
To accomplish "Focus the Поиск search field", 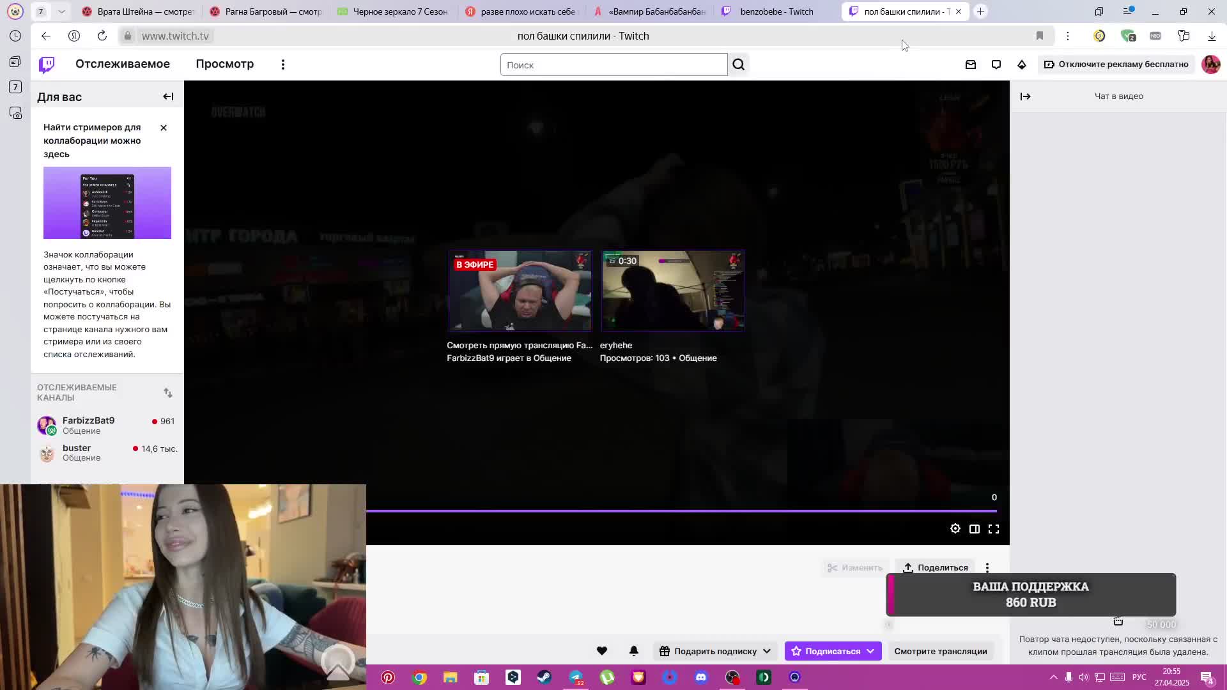I will click(x=613, y=65).
